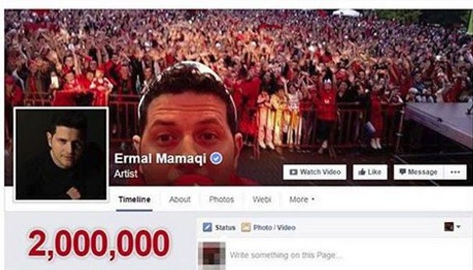Switch to the Timeline tab
This screenshot has height=270, width=473.
(x=134, y=199)
